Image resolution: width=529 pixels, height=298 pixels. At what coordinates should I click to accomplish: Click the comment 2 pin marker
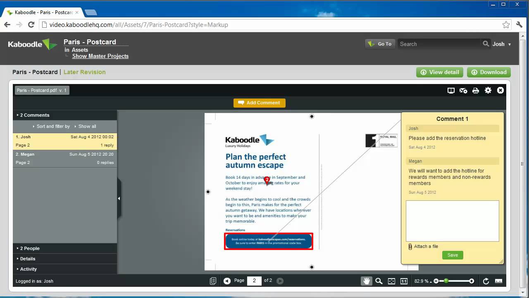tap(267, 180)
